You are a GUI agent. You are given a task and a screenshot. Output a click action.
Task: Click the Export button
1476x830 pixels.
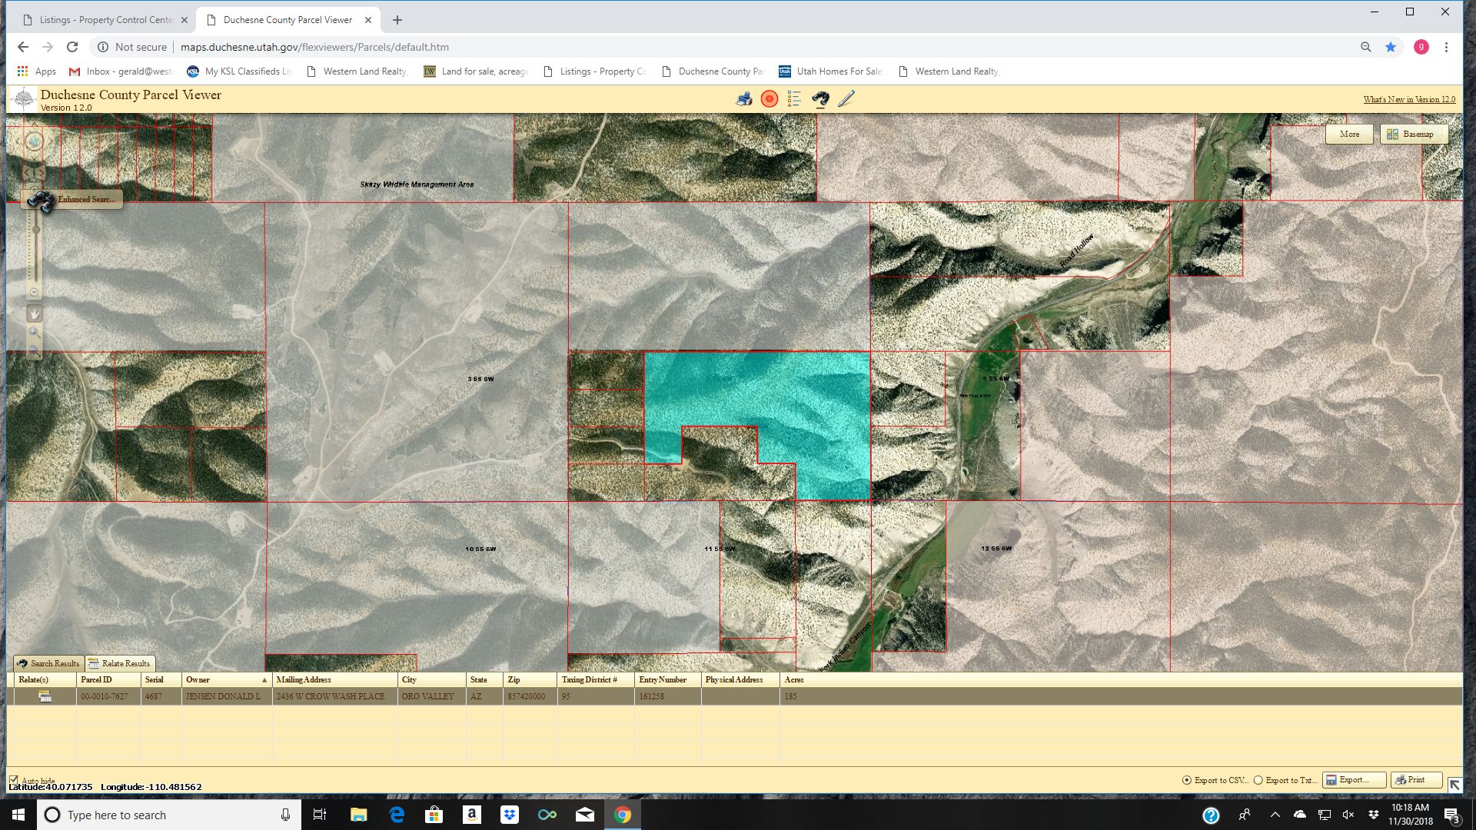pyautogui.click(x=1353, y=779)
